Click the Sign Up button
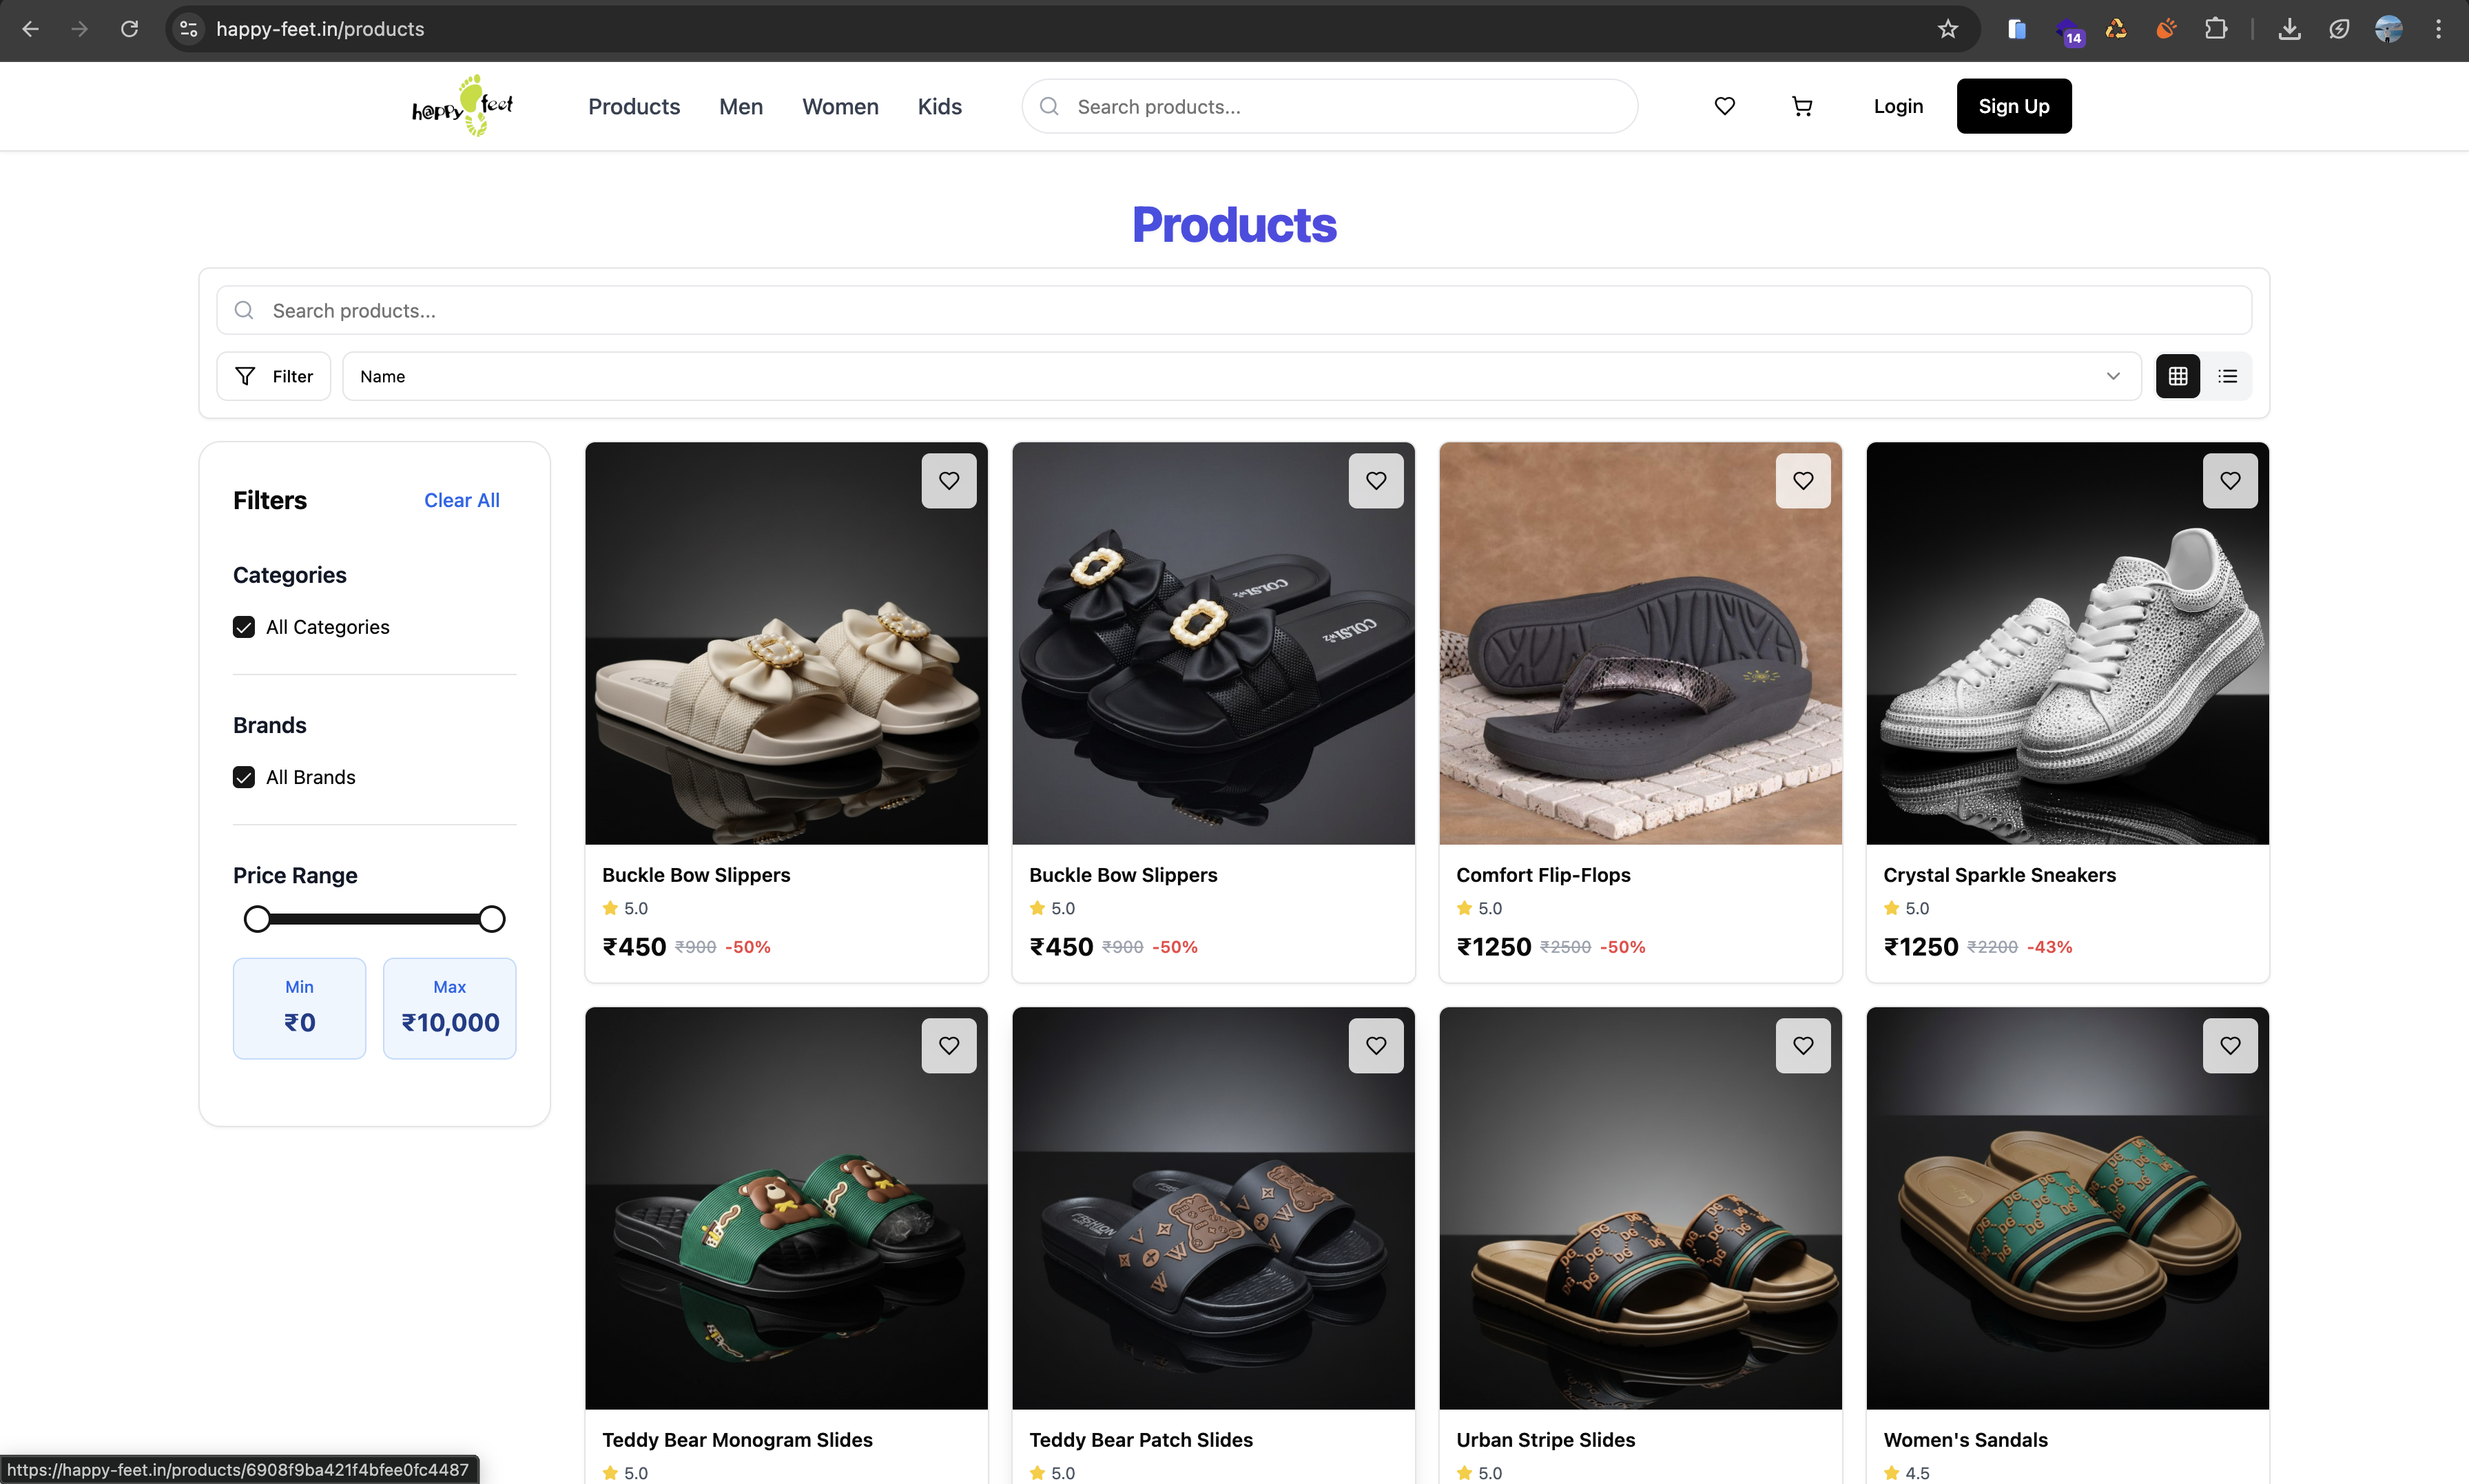The width and height of the screenshot is (2469, 1484). [x=2013, y=106]
